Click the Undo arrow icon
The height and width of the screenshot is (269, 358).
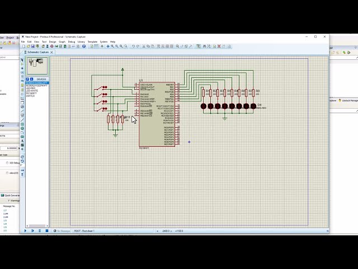133,46
